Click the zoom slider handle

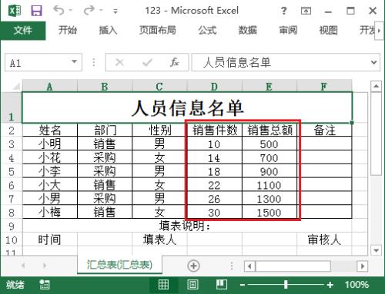(x=286, y=285)
